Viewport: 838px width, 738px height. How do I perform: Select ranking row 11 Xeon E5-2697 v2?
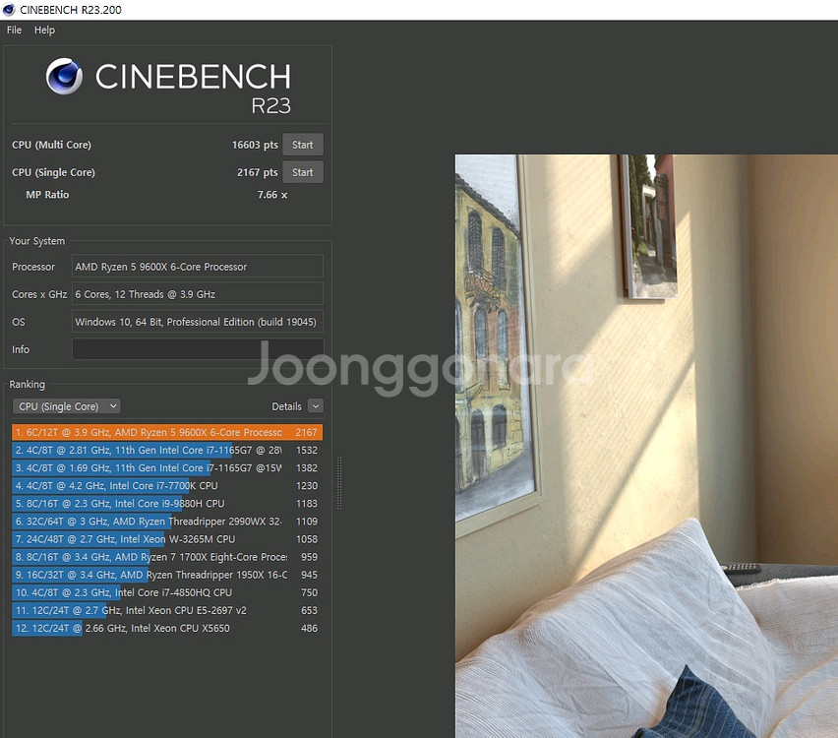pyautogui.click(x=167, y=610)
